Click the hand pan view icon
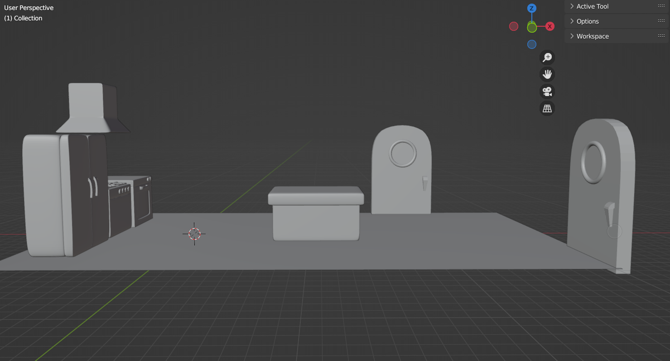670x361 pixels. tap(547, 74)
